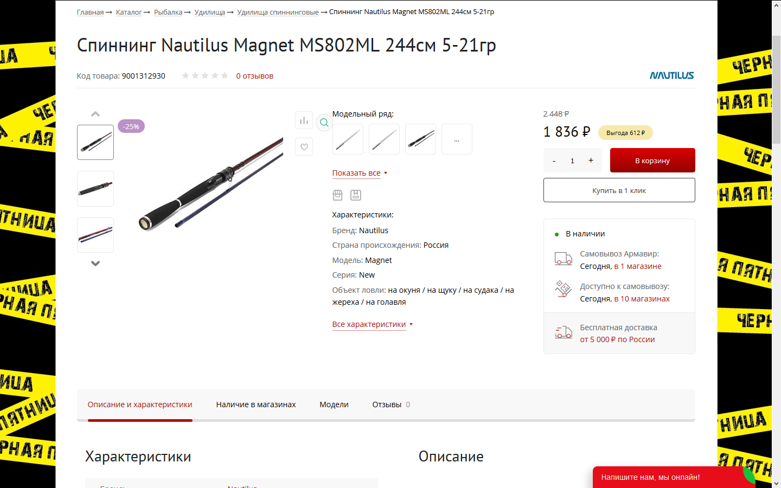
Task: Decrease quantity with minus button
Action: click(554, 160)
